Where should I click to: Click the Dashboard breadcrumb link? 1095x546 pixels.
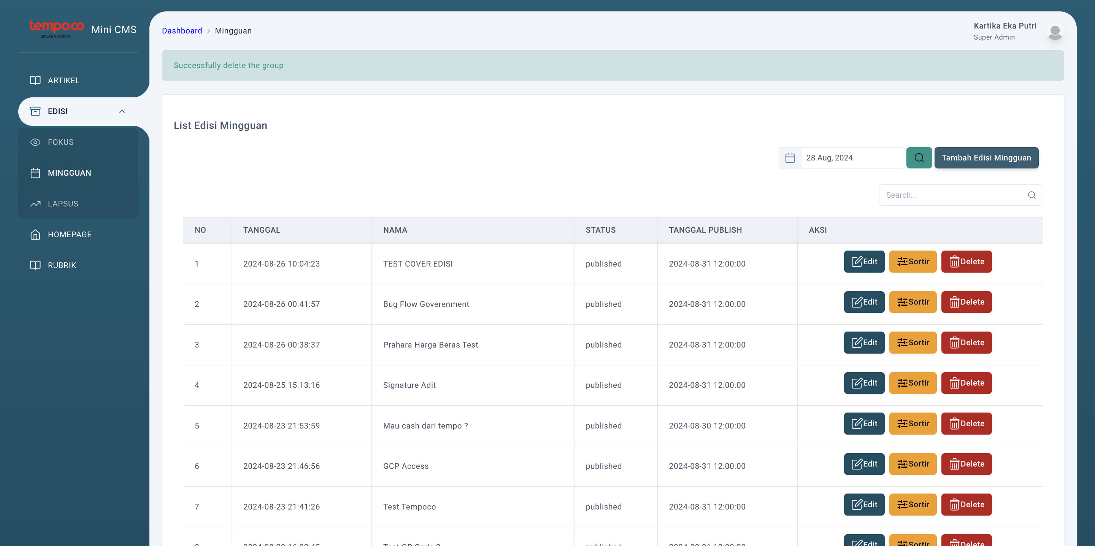182,31
